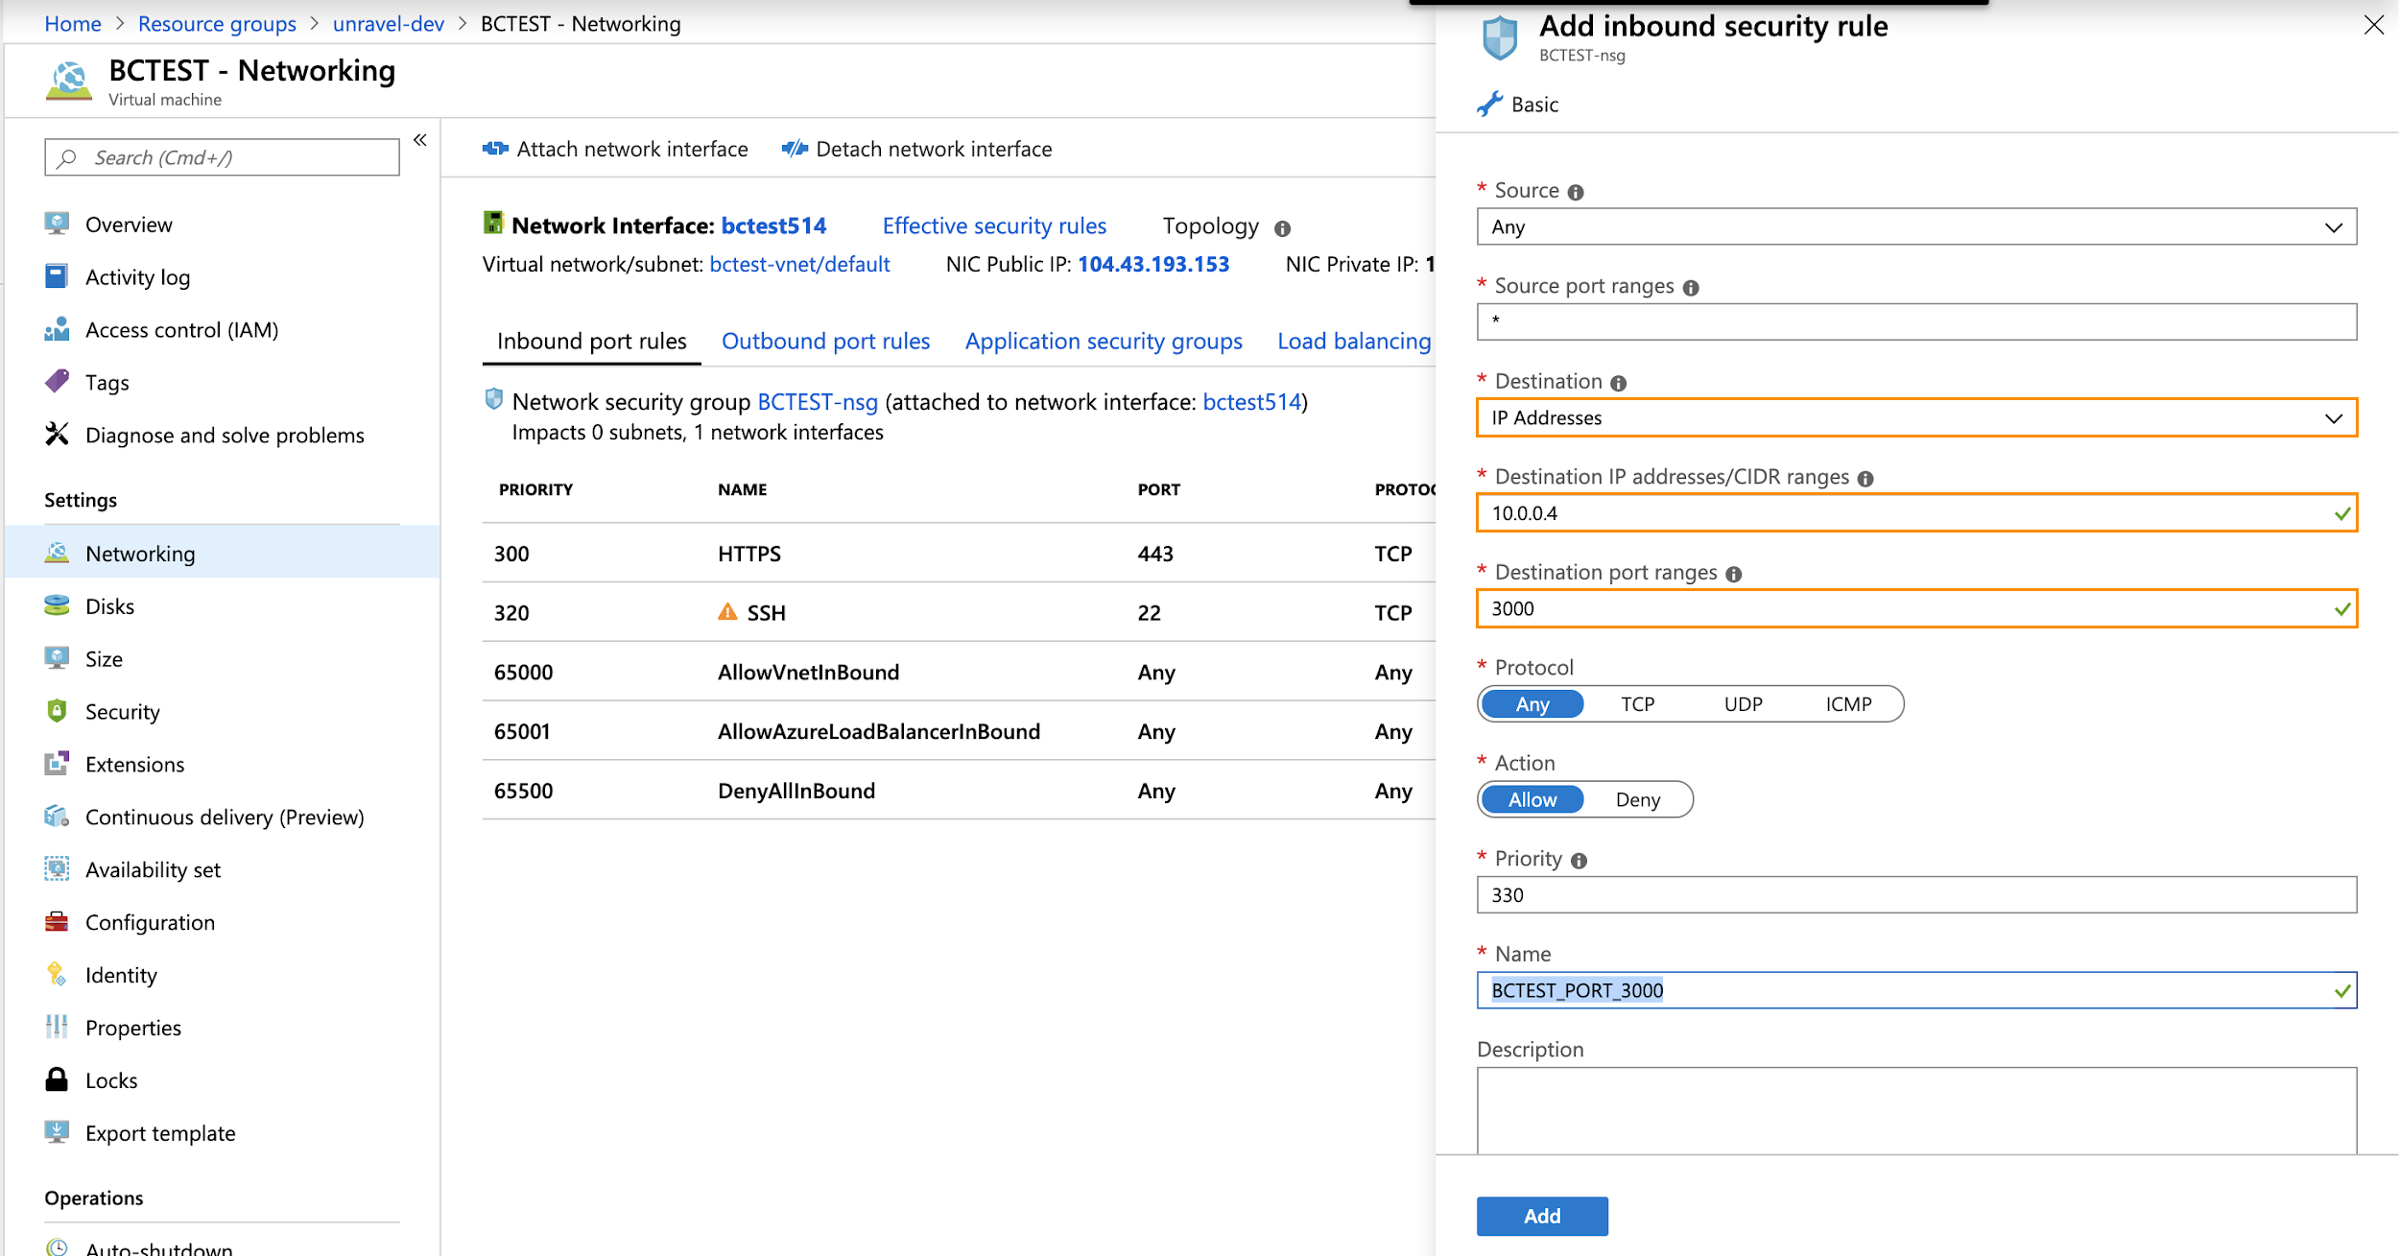Select Any protocol option
Viewport: 2399px width, 1256px height.
(1532, 704)
